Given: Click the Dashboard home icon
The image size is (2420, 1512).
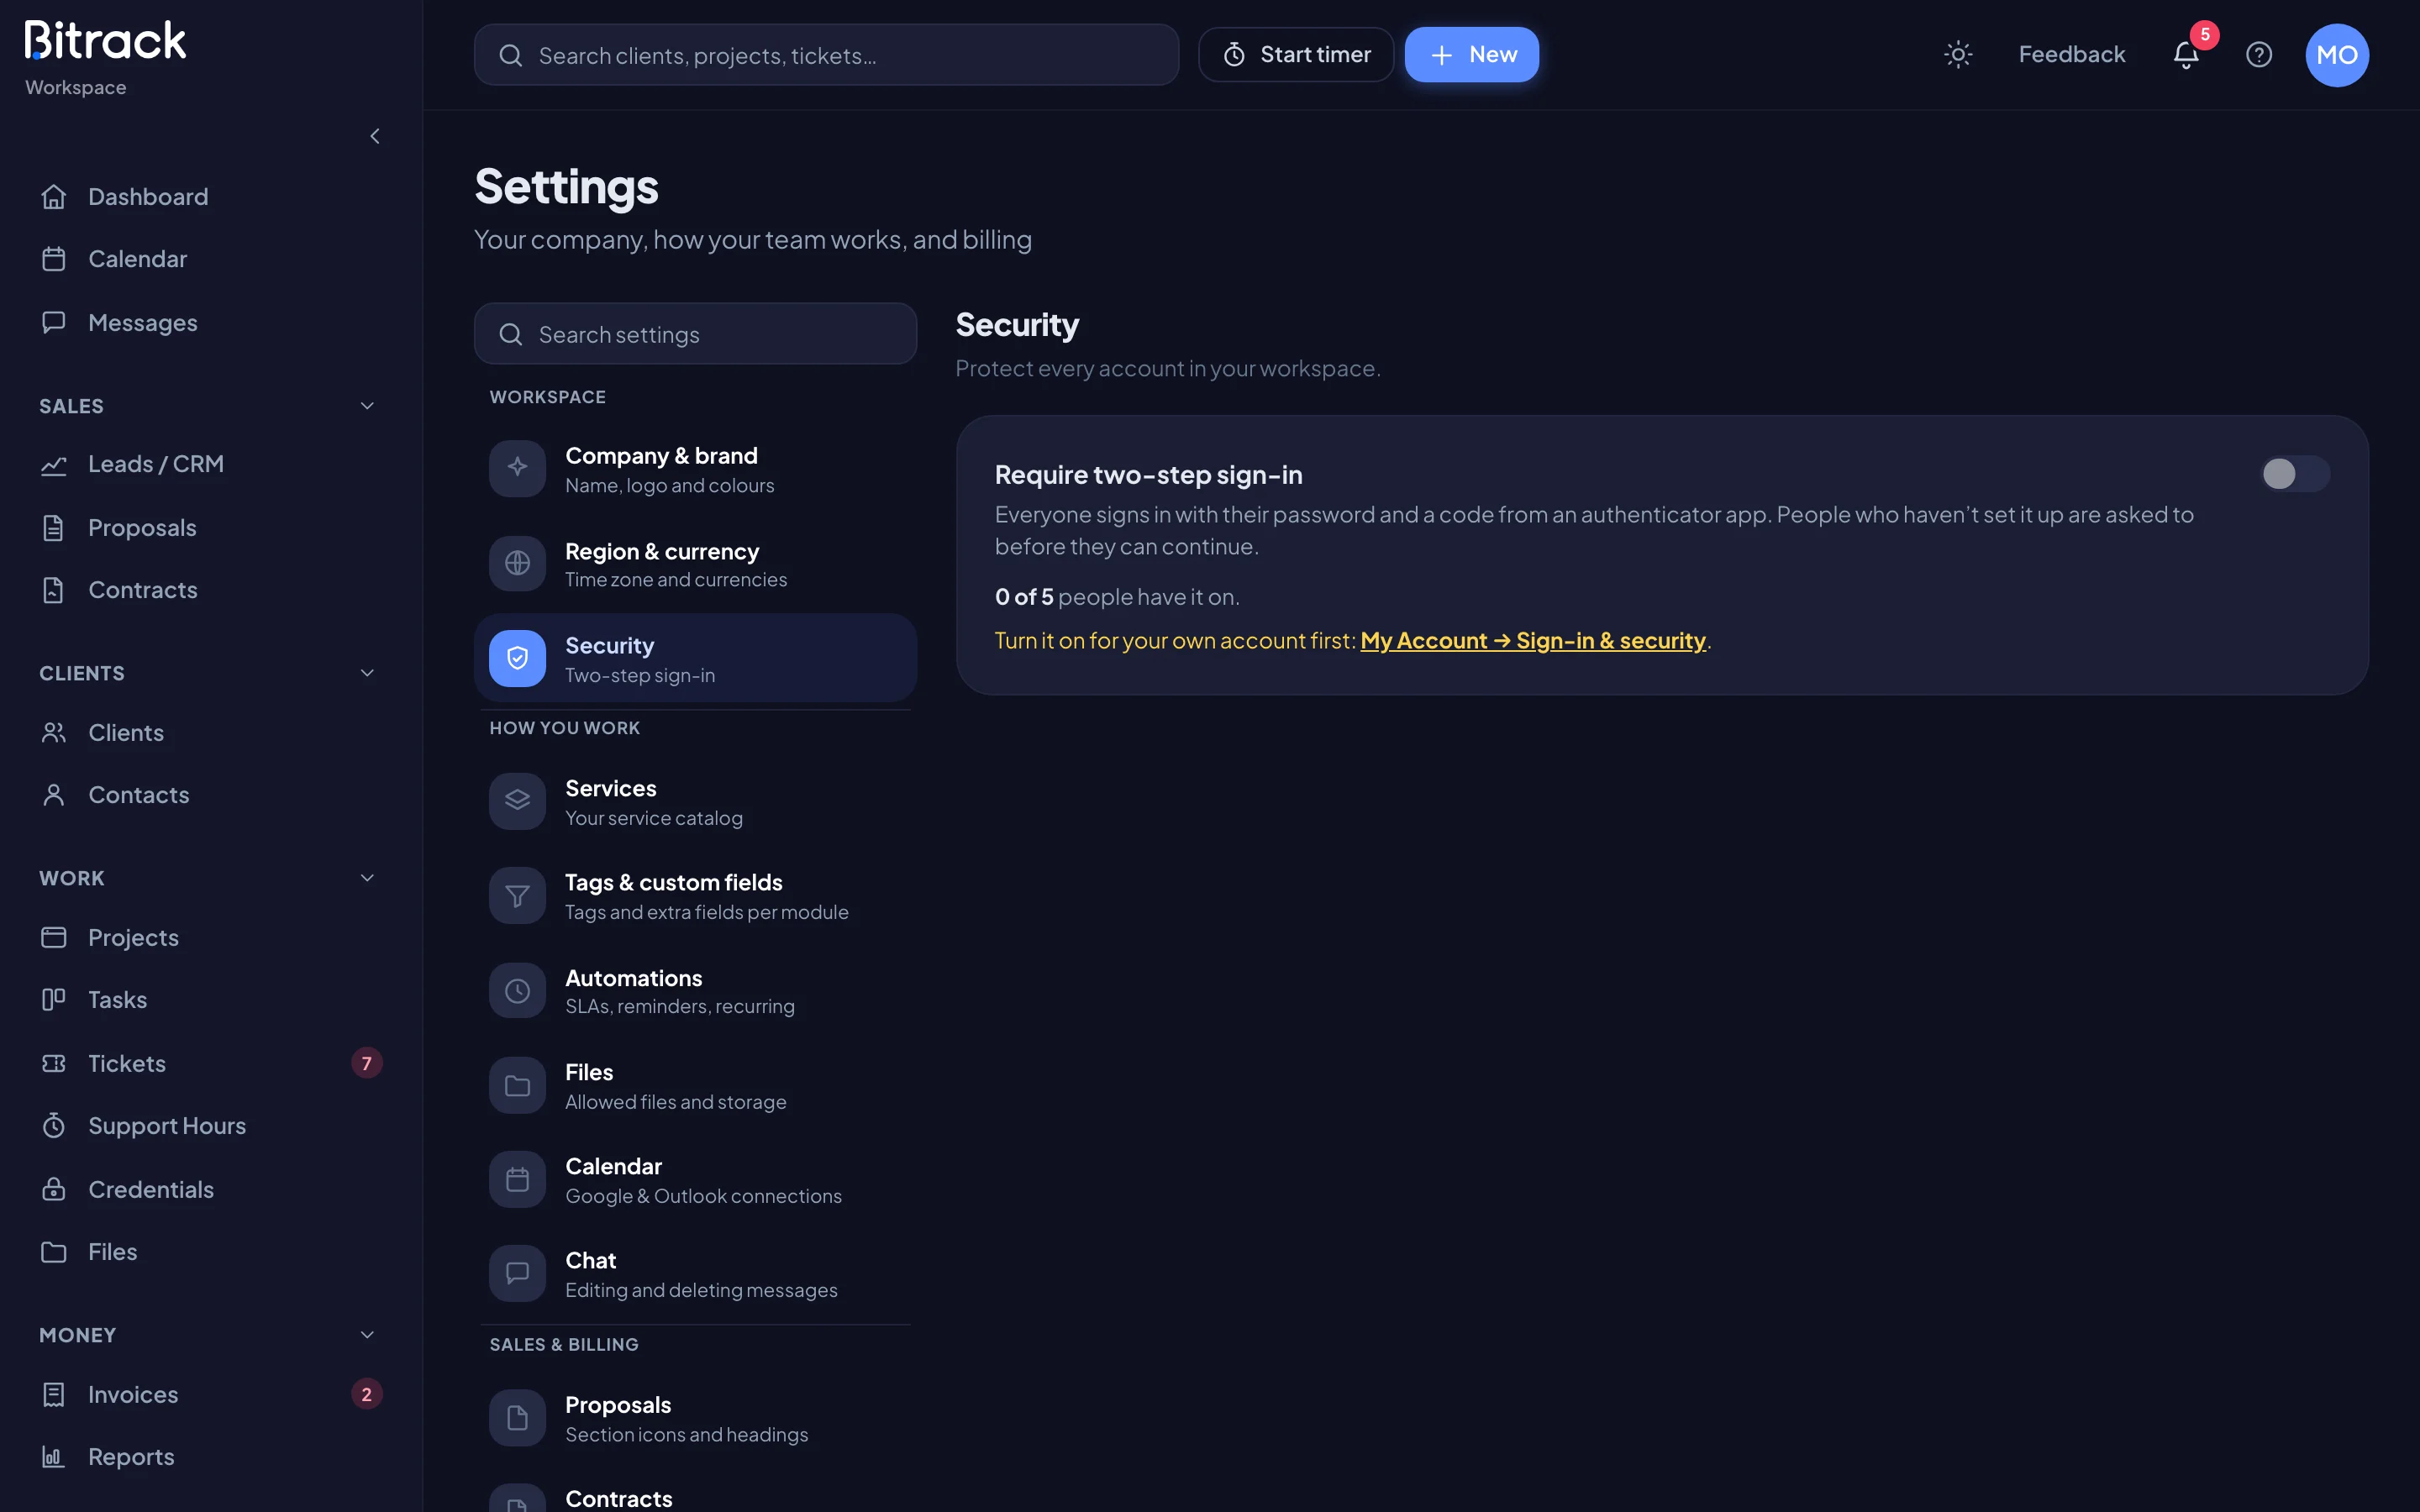Looking at the screenshot, I should tap(54, 197).
